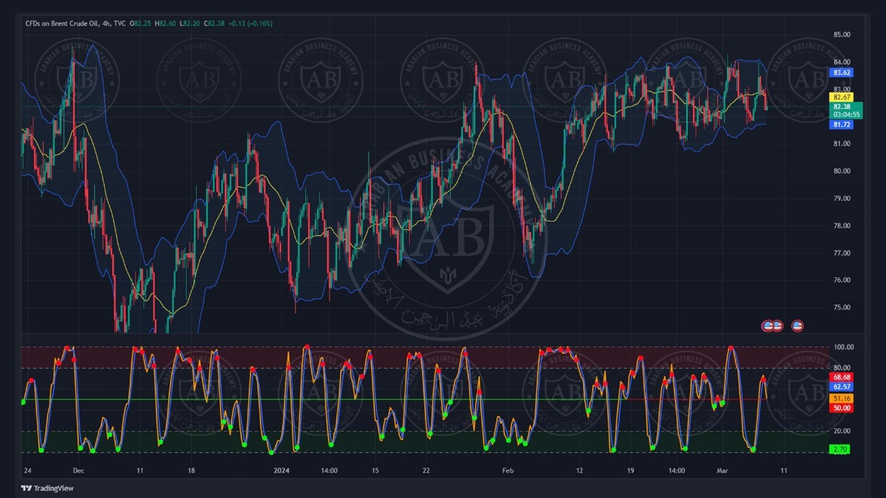Click the leftmost US economic event flag icon
This screenshot has height=498, width=886.
(768, 326)
